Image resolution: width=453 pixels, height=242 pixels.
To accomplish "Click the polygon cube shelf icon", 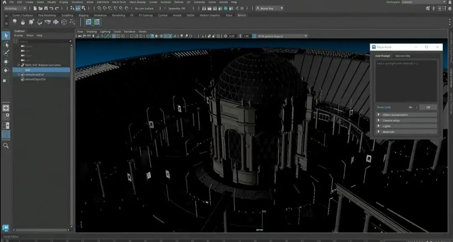I will tap(64, 22).
